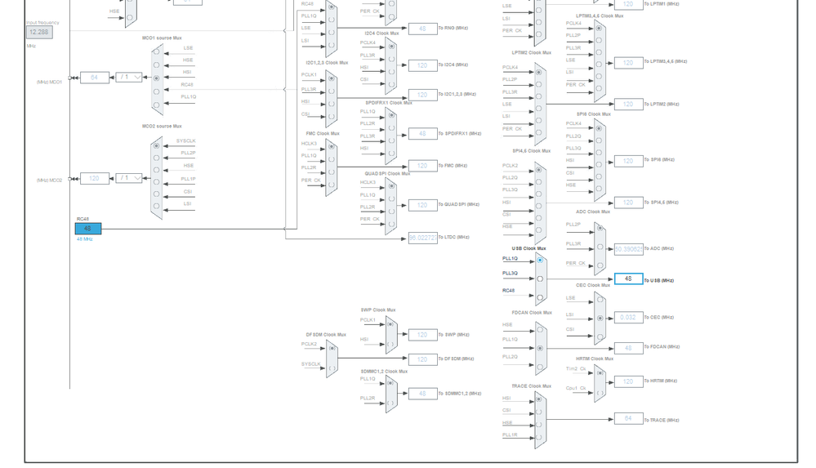Click the To LTDC (MHz) value field

422,238
